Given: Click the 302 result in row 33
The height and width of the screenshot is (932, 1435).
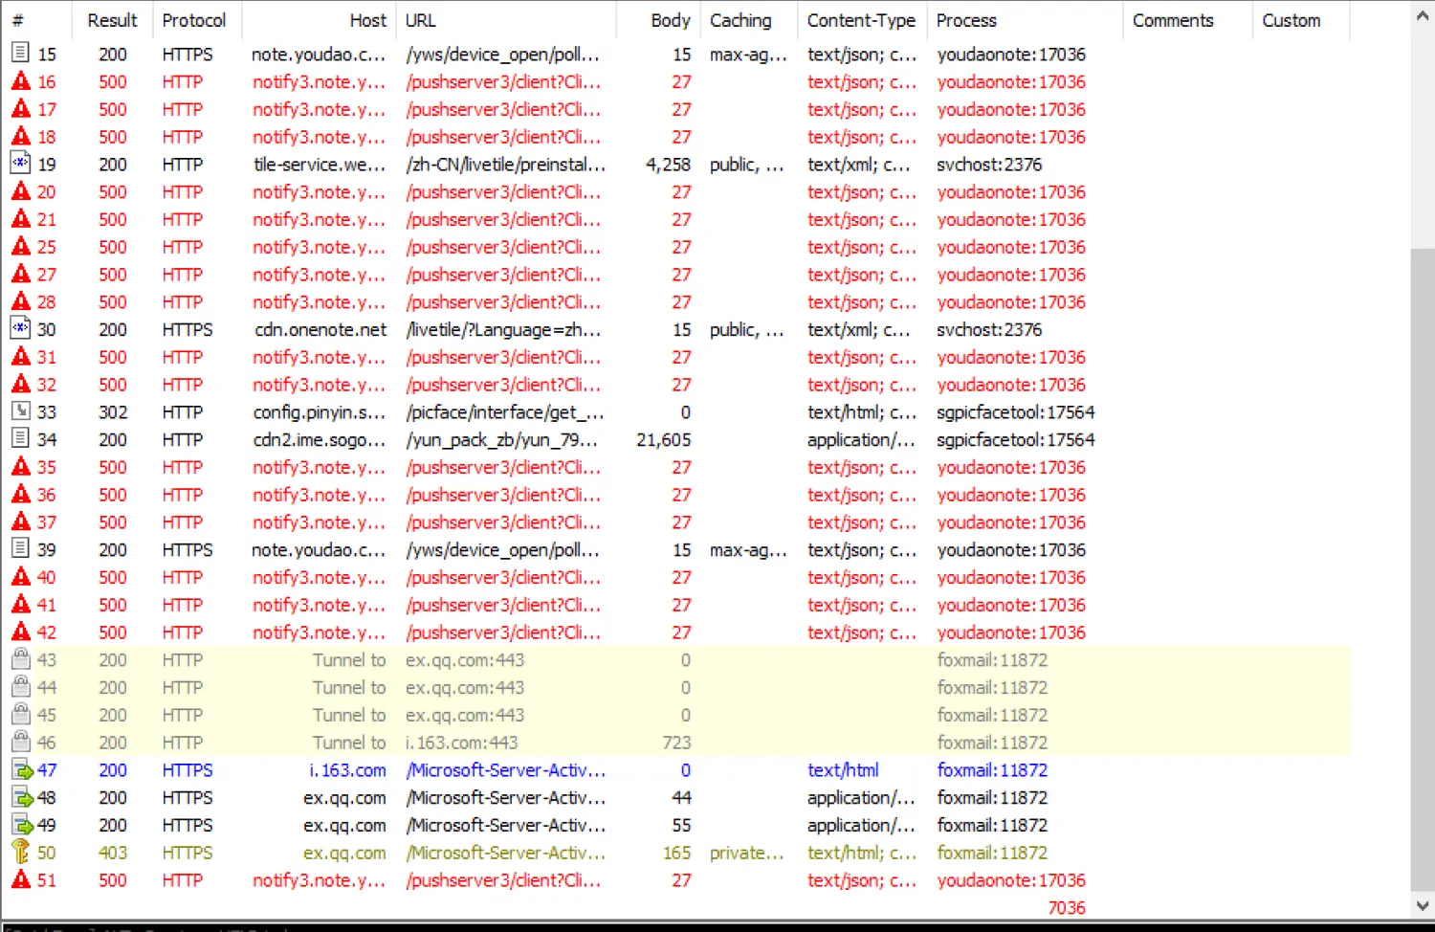Looking at the screenshot, I should [x=113, y=412].
